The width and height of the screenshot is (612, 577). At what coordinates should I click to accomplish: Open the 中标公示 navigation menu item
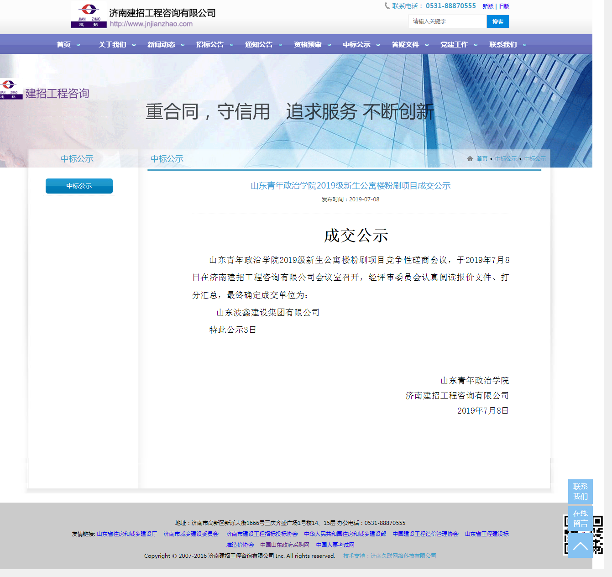356,45
